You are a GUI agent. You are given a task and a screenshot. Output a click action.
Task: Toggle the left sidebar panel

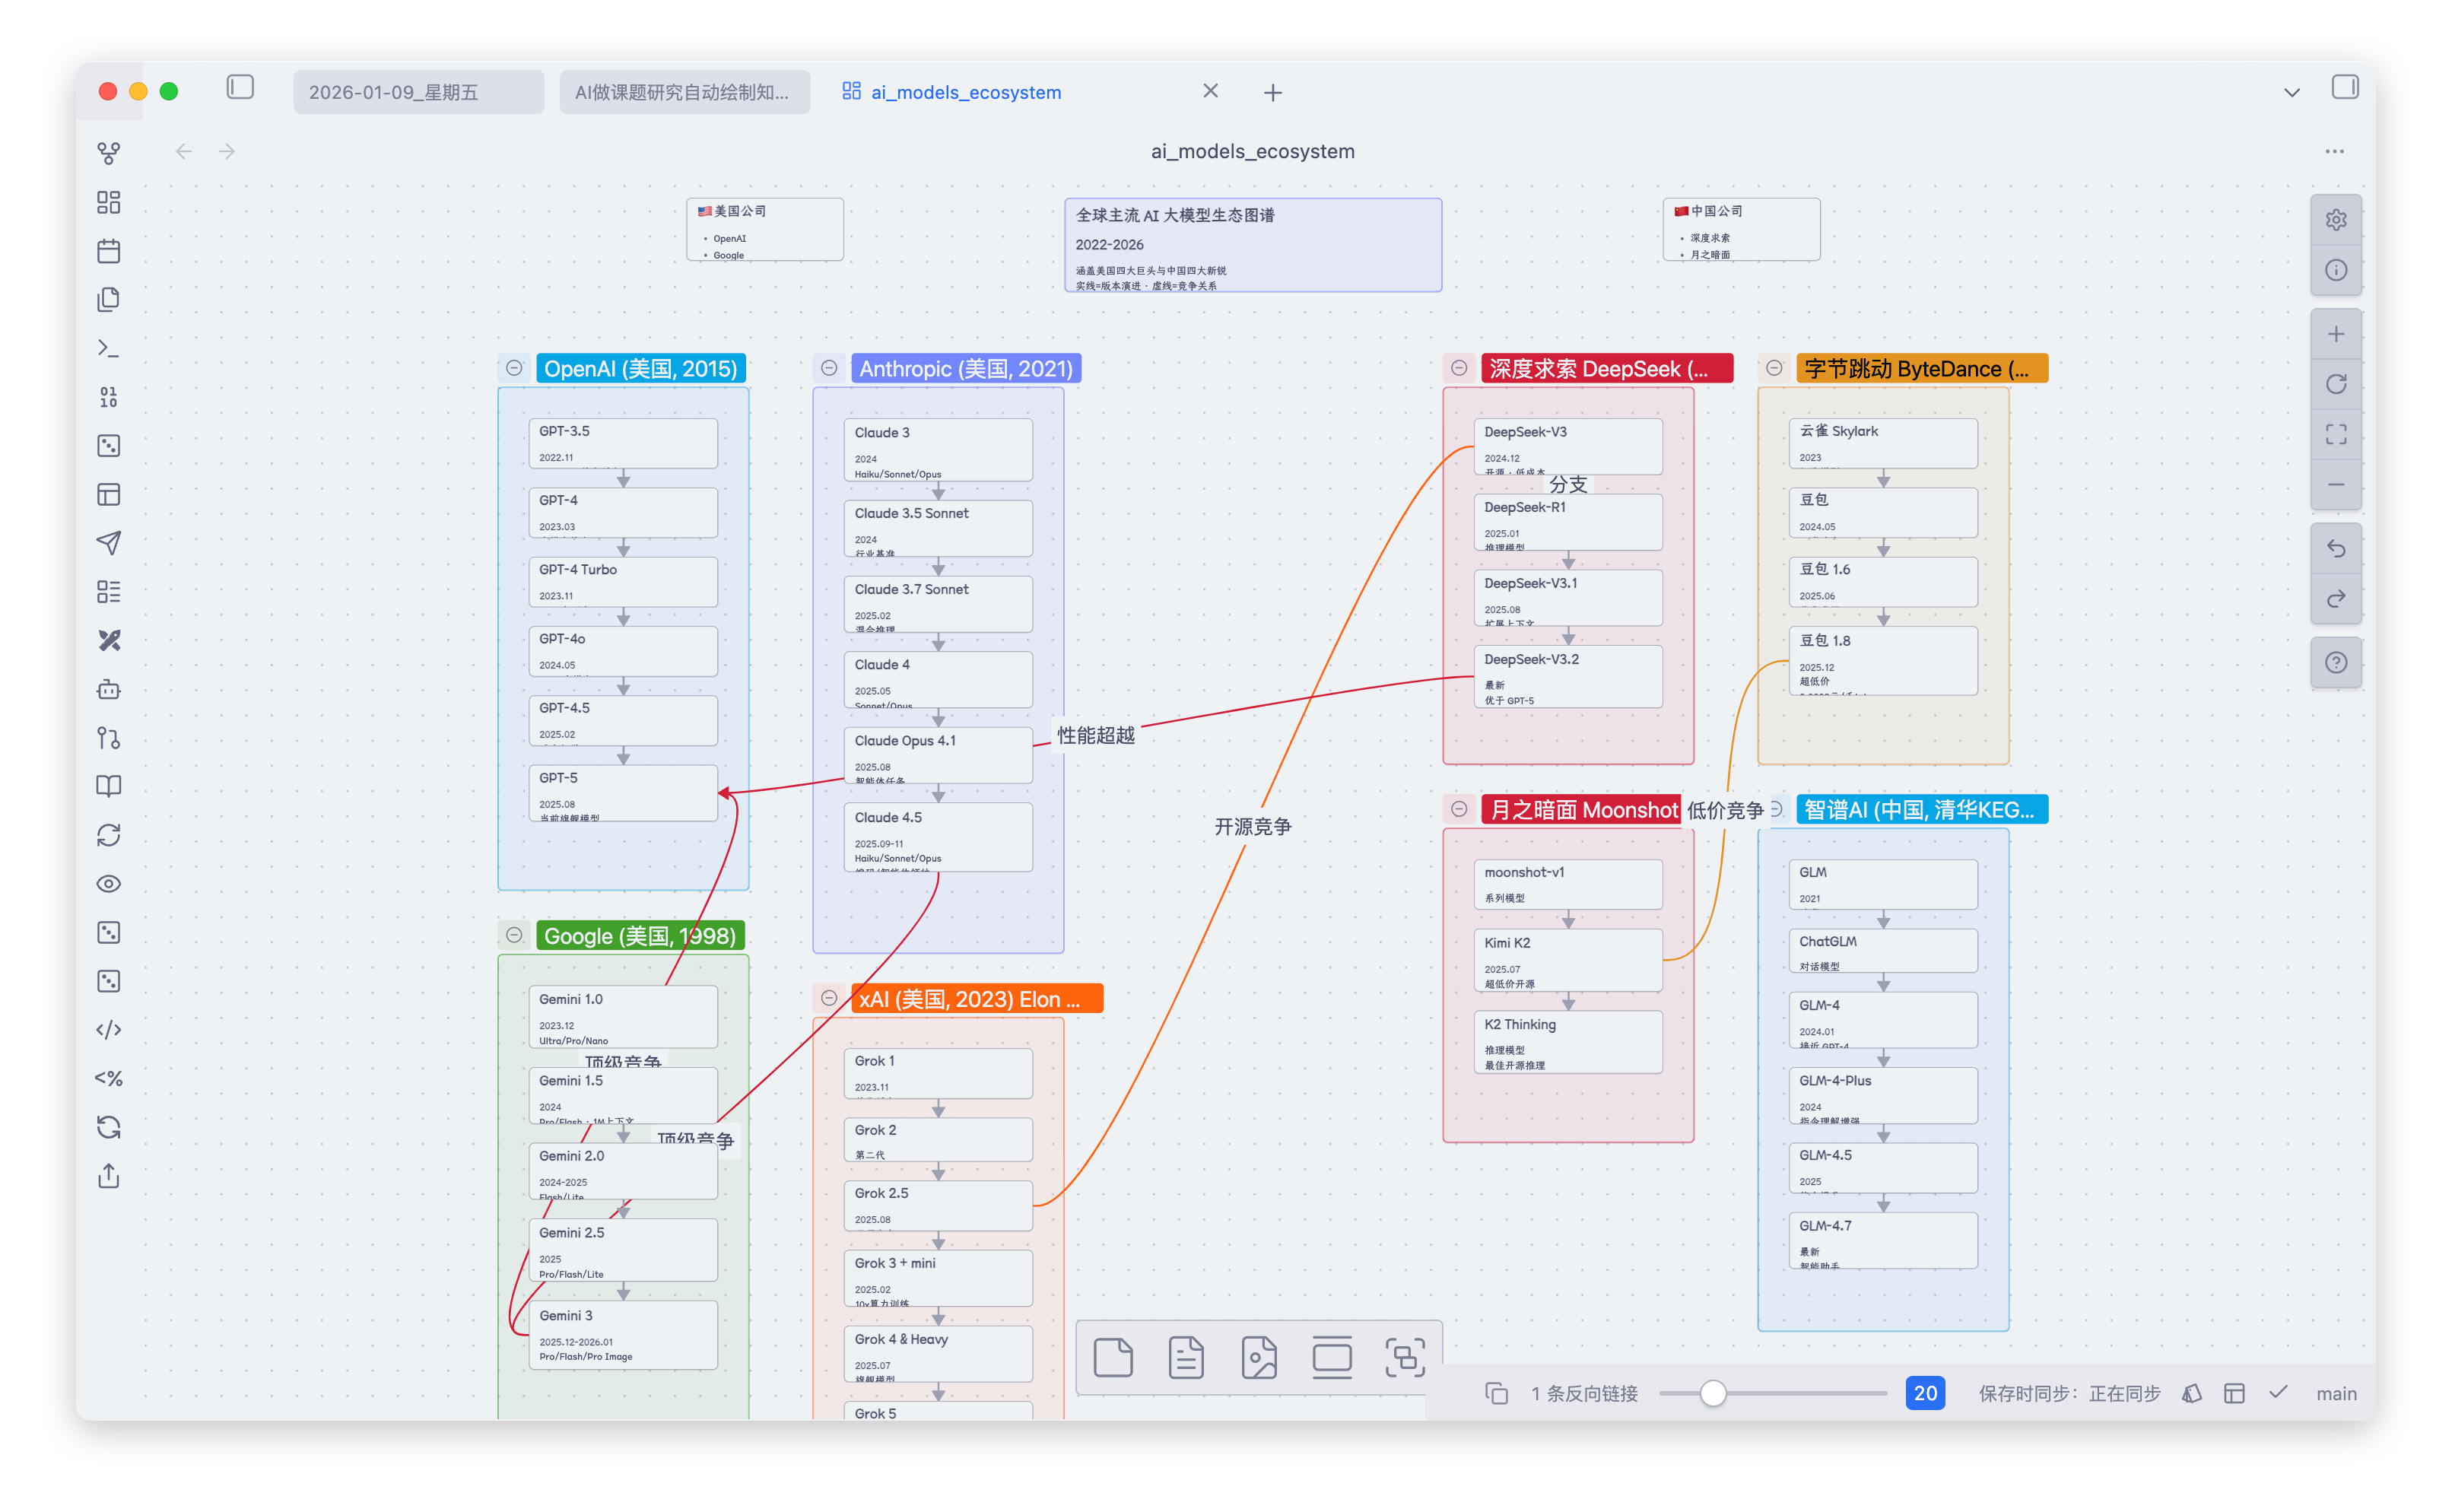[x=240, y=87]
